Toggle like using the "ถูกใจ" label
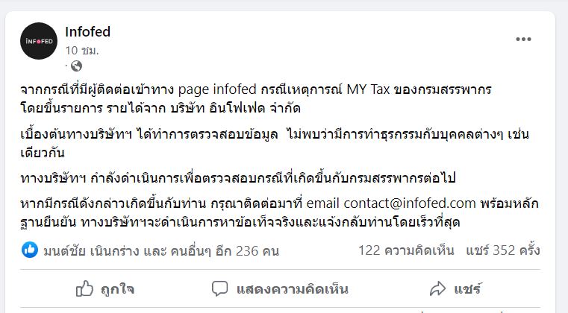This screenshot has height=313, width=568. [116, 288]
